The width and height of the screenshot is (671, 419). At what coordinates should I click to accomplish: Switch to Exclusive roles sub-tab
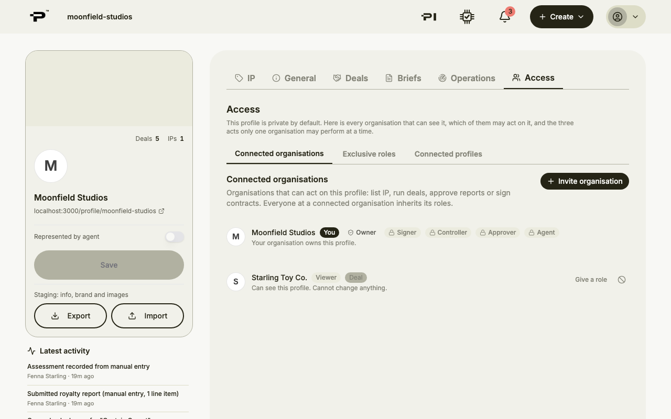369,154
